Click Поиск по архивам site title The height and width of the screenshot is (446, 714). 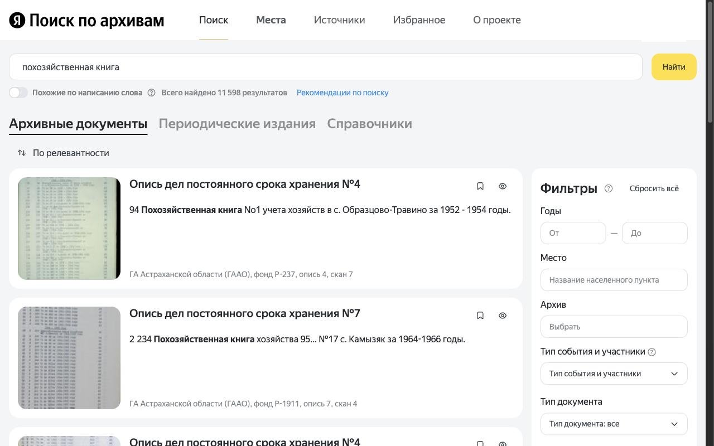pyautogui.click(x=97, y=21)
